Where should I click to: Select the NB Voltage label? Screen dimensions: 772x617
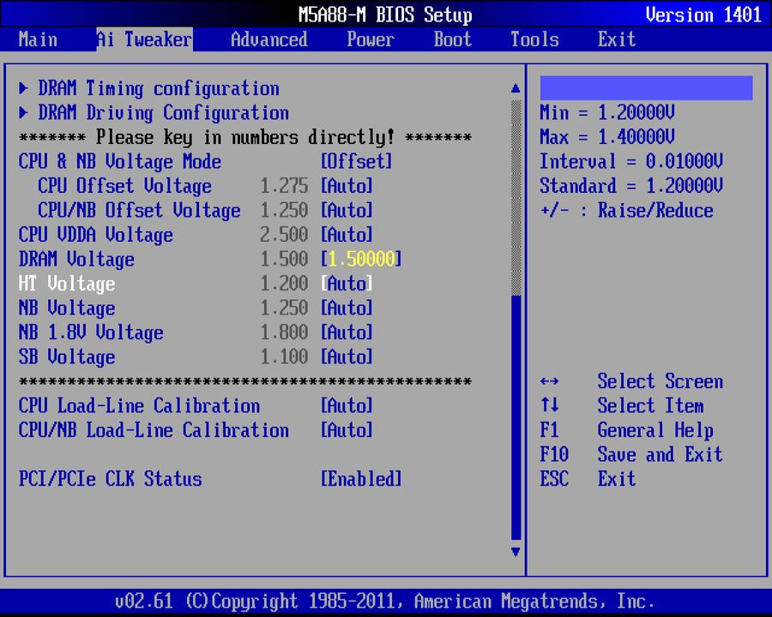tap(66, 308)
